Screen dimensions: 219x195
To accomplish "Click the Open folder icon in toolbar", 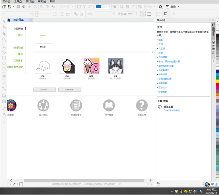I will point(9,7).
